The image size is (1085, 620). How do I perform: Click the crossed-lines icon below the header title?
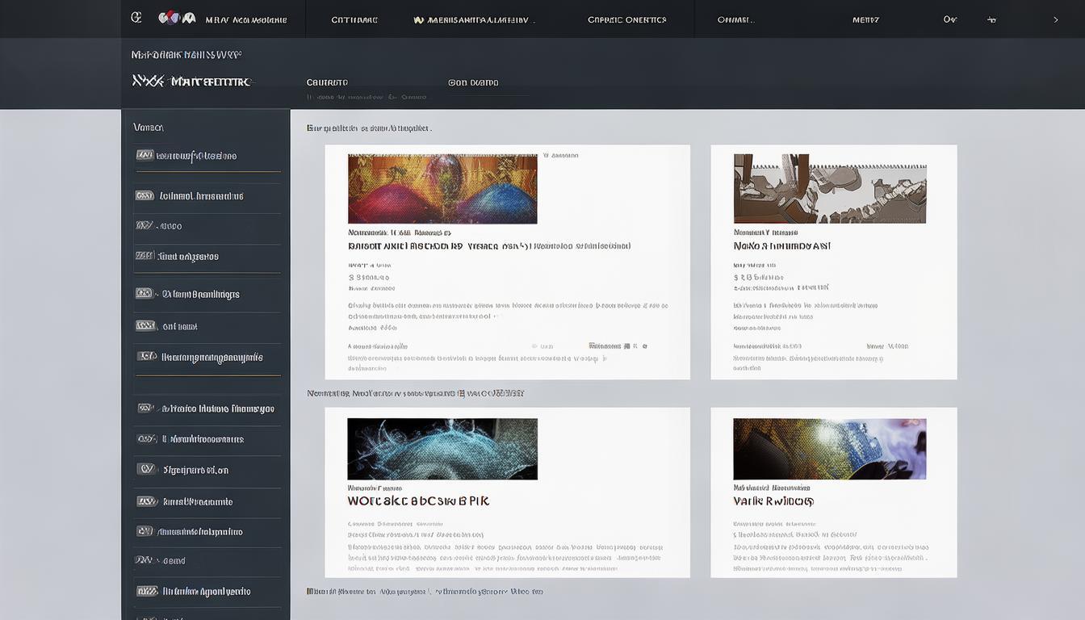click(148, 81)
